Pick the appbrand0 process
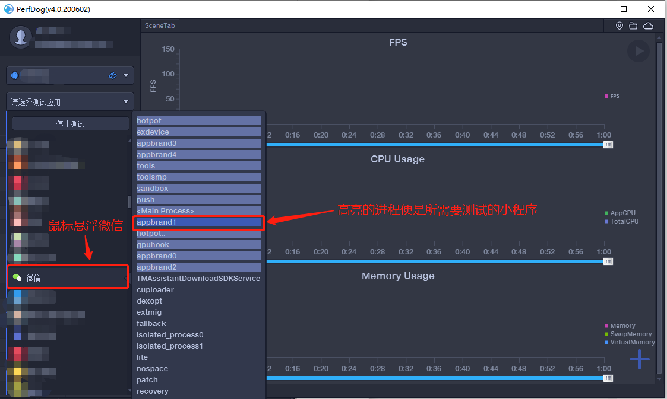667x399 pixels. pyautogui.click(x=198, y=256)
